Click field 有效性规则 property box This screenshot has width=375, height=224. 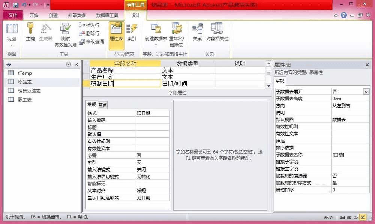click(x=153, y=141)
